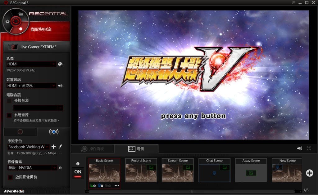Image resolution: width=318 pixels, height=195 pixels.
Task: Open the video color palette adjustment icon
Action: point(60,64)
